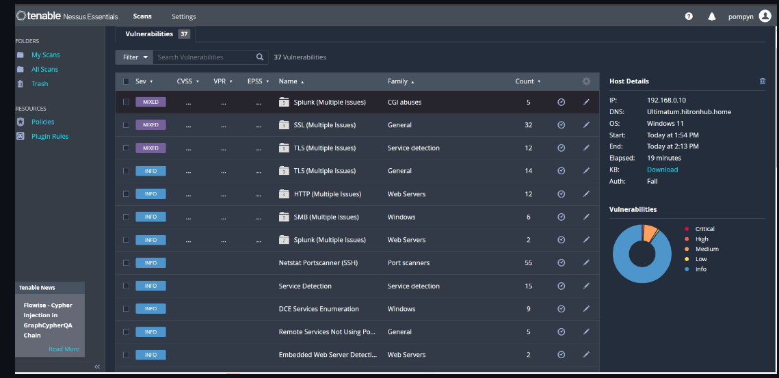779x378 pixels.
Task: Click the check circle icon on the TLS Service detection row
Action: pos(562,148)
